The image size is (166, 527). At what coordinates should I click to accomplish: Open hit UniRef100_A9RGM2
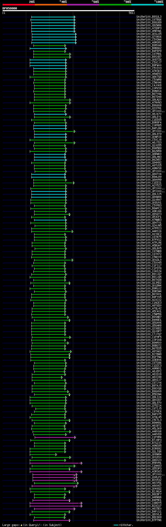(x=149, y=42)
